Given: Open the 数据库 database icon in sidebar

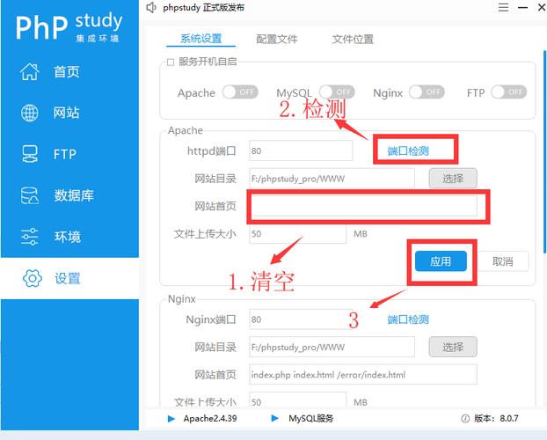Looking at the screenshot, I should tap(30, 195).
